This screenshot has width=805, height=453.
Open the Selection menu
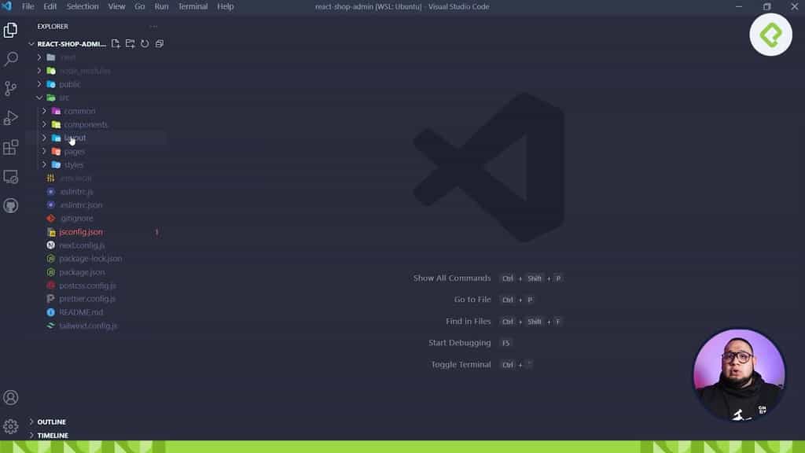(x=82, y=6)
